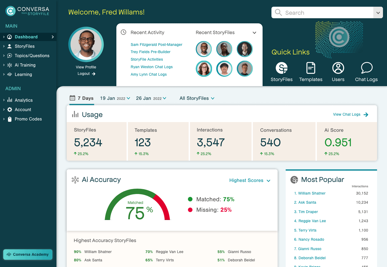The height and width of the screenshot is (267, 387).
Task: Click the Recent Activity clock icon
Action: click(x=123, y=32)
